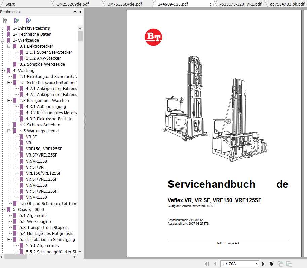
Task: Click the bookmarks panel vertical scrollbar
Action: (80, 134)
